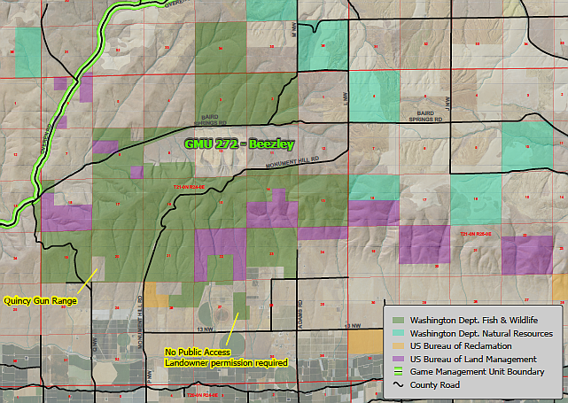This screenshot has width=568, height=403.
Task: Click the Landowner permission required text
Action: click(x=226, y=362)
